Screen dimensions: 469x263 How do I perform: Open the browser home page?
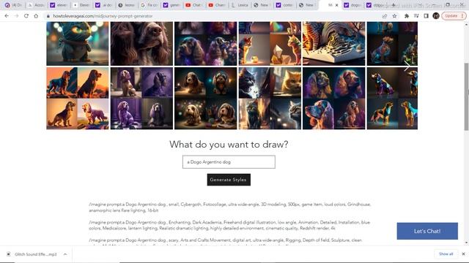36,16
